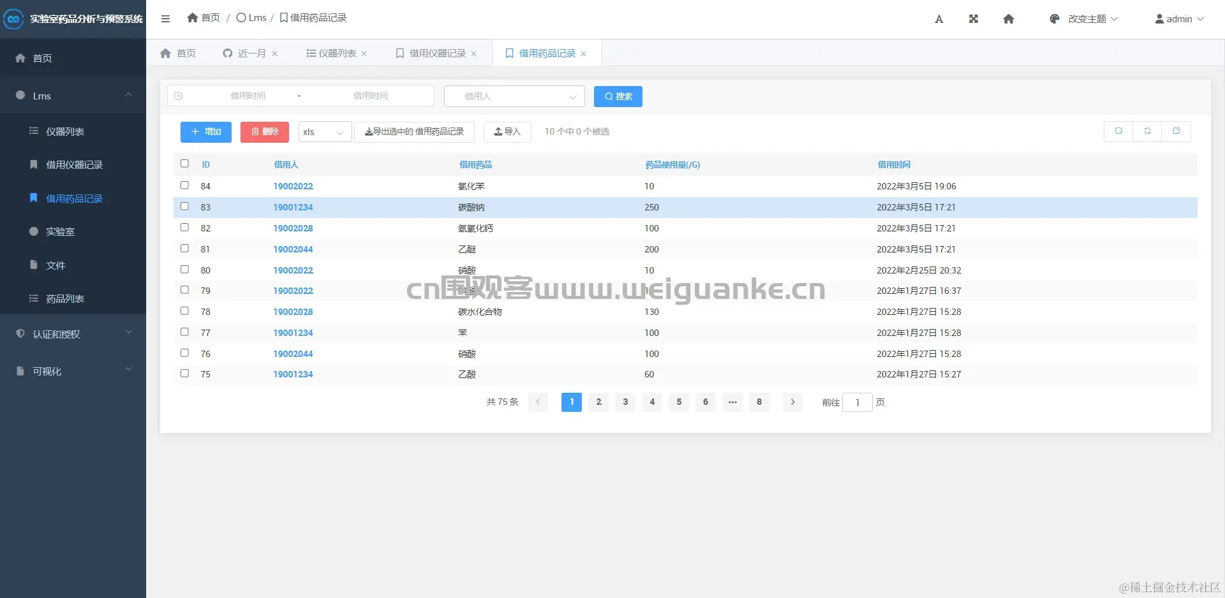Viewport: 1225px width, 598px height.
Task: Click the 搜索 button
Action: click(618, 96)
